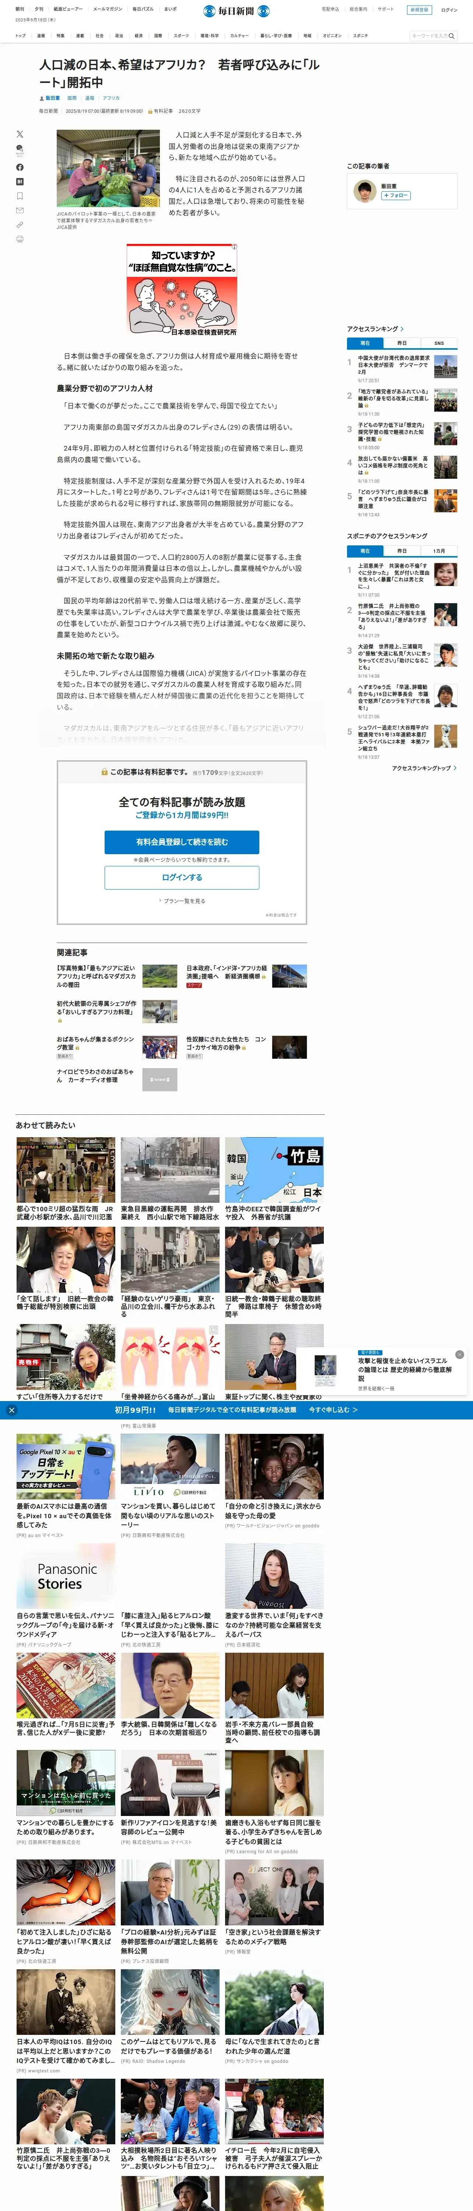
Task: Send the article by email
Action: [20, 210]
